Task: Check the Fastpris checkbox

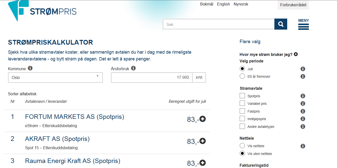Action: (x=242, y=111)
